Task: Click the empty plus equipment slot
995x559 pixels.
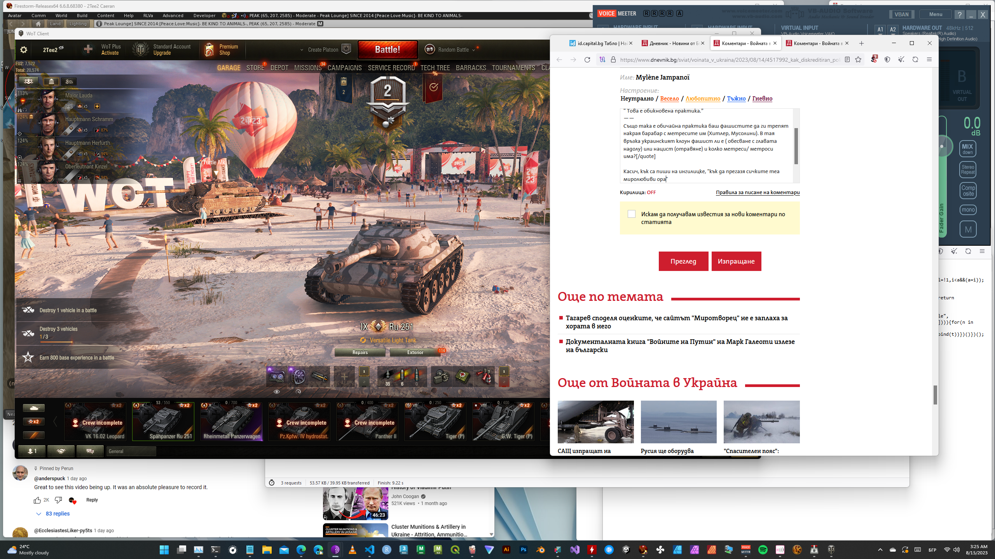Action: coord(344,376)
